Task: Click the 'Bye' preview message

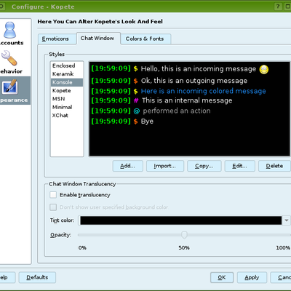Action: (147, 121)
